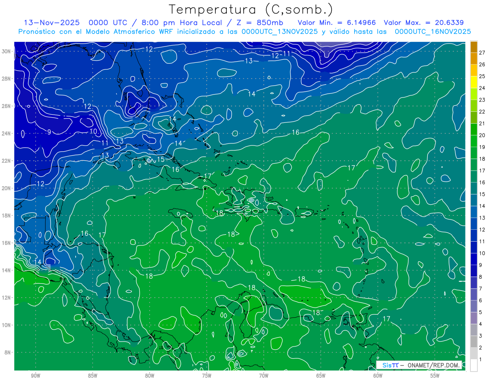Click the "10" isotherm label on the map
This screenshot has width=493, height=381.
93,132
